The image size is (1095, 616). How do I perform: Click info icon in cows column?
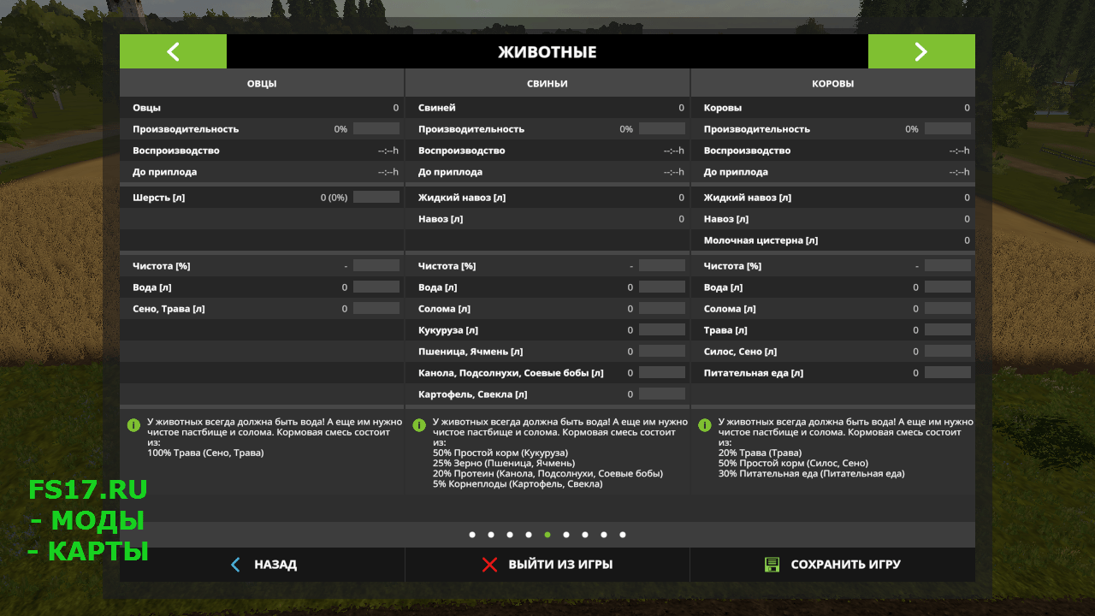705,424
